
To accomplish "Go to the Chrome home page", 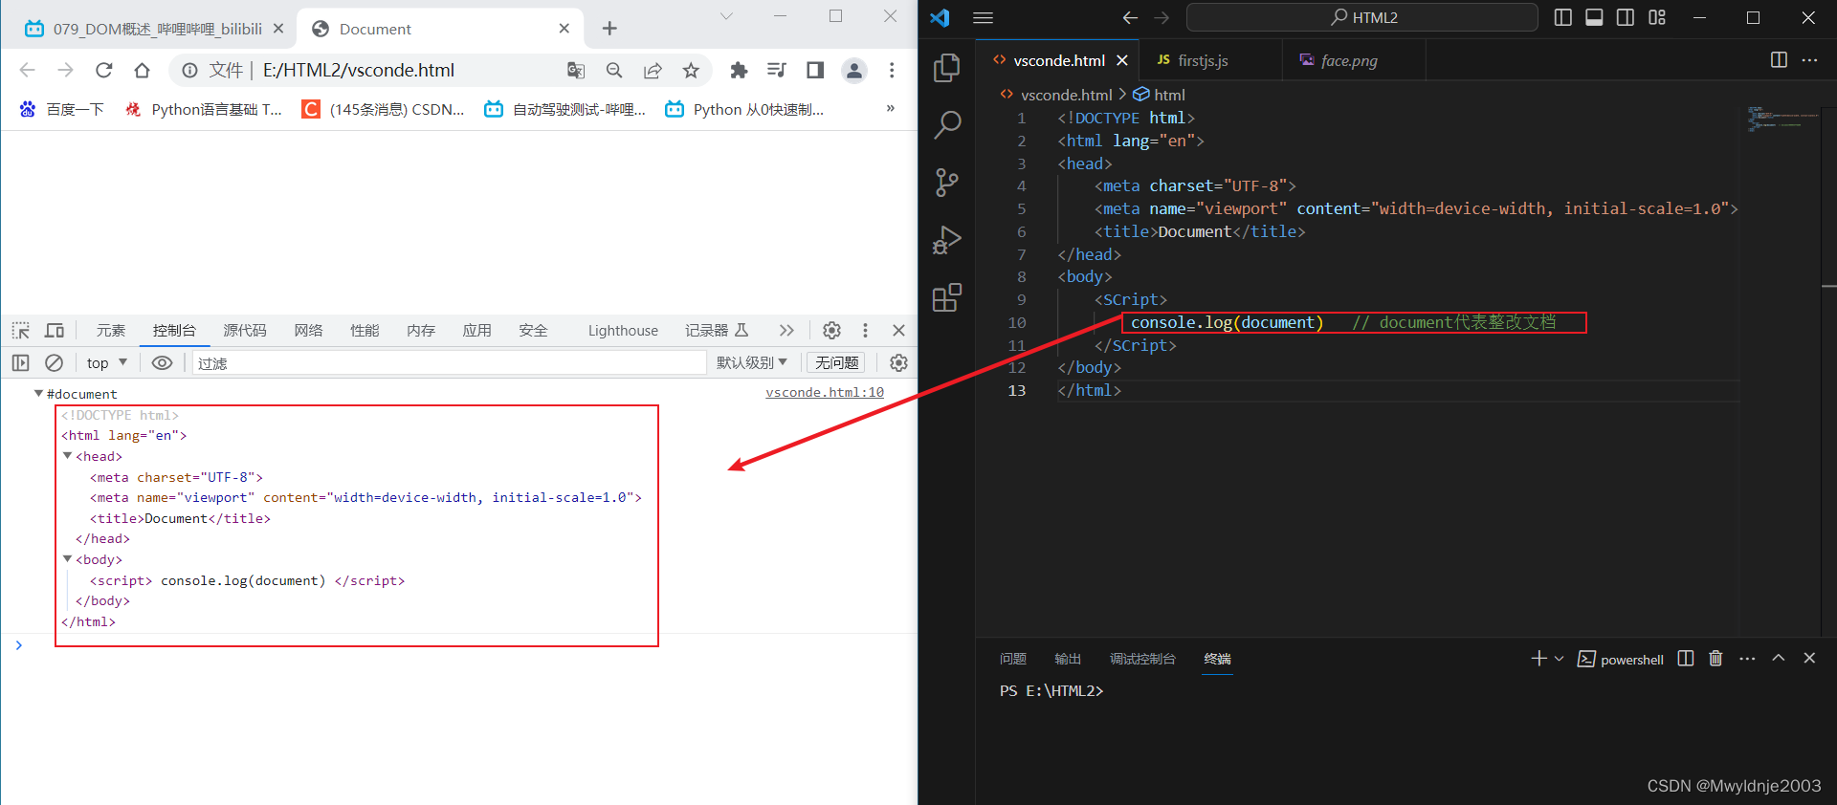I will click(x=142, y=70).
